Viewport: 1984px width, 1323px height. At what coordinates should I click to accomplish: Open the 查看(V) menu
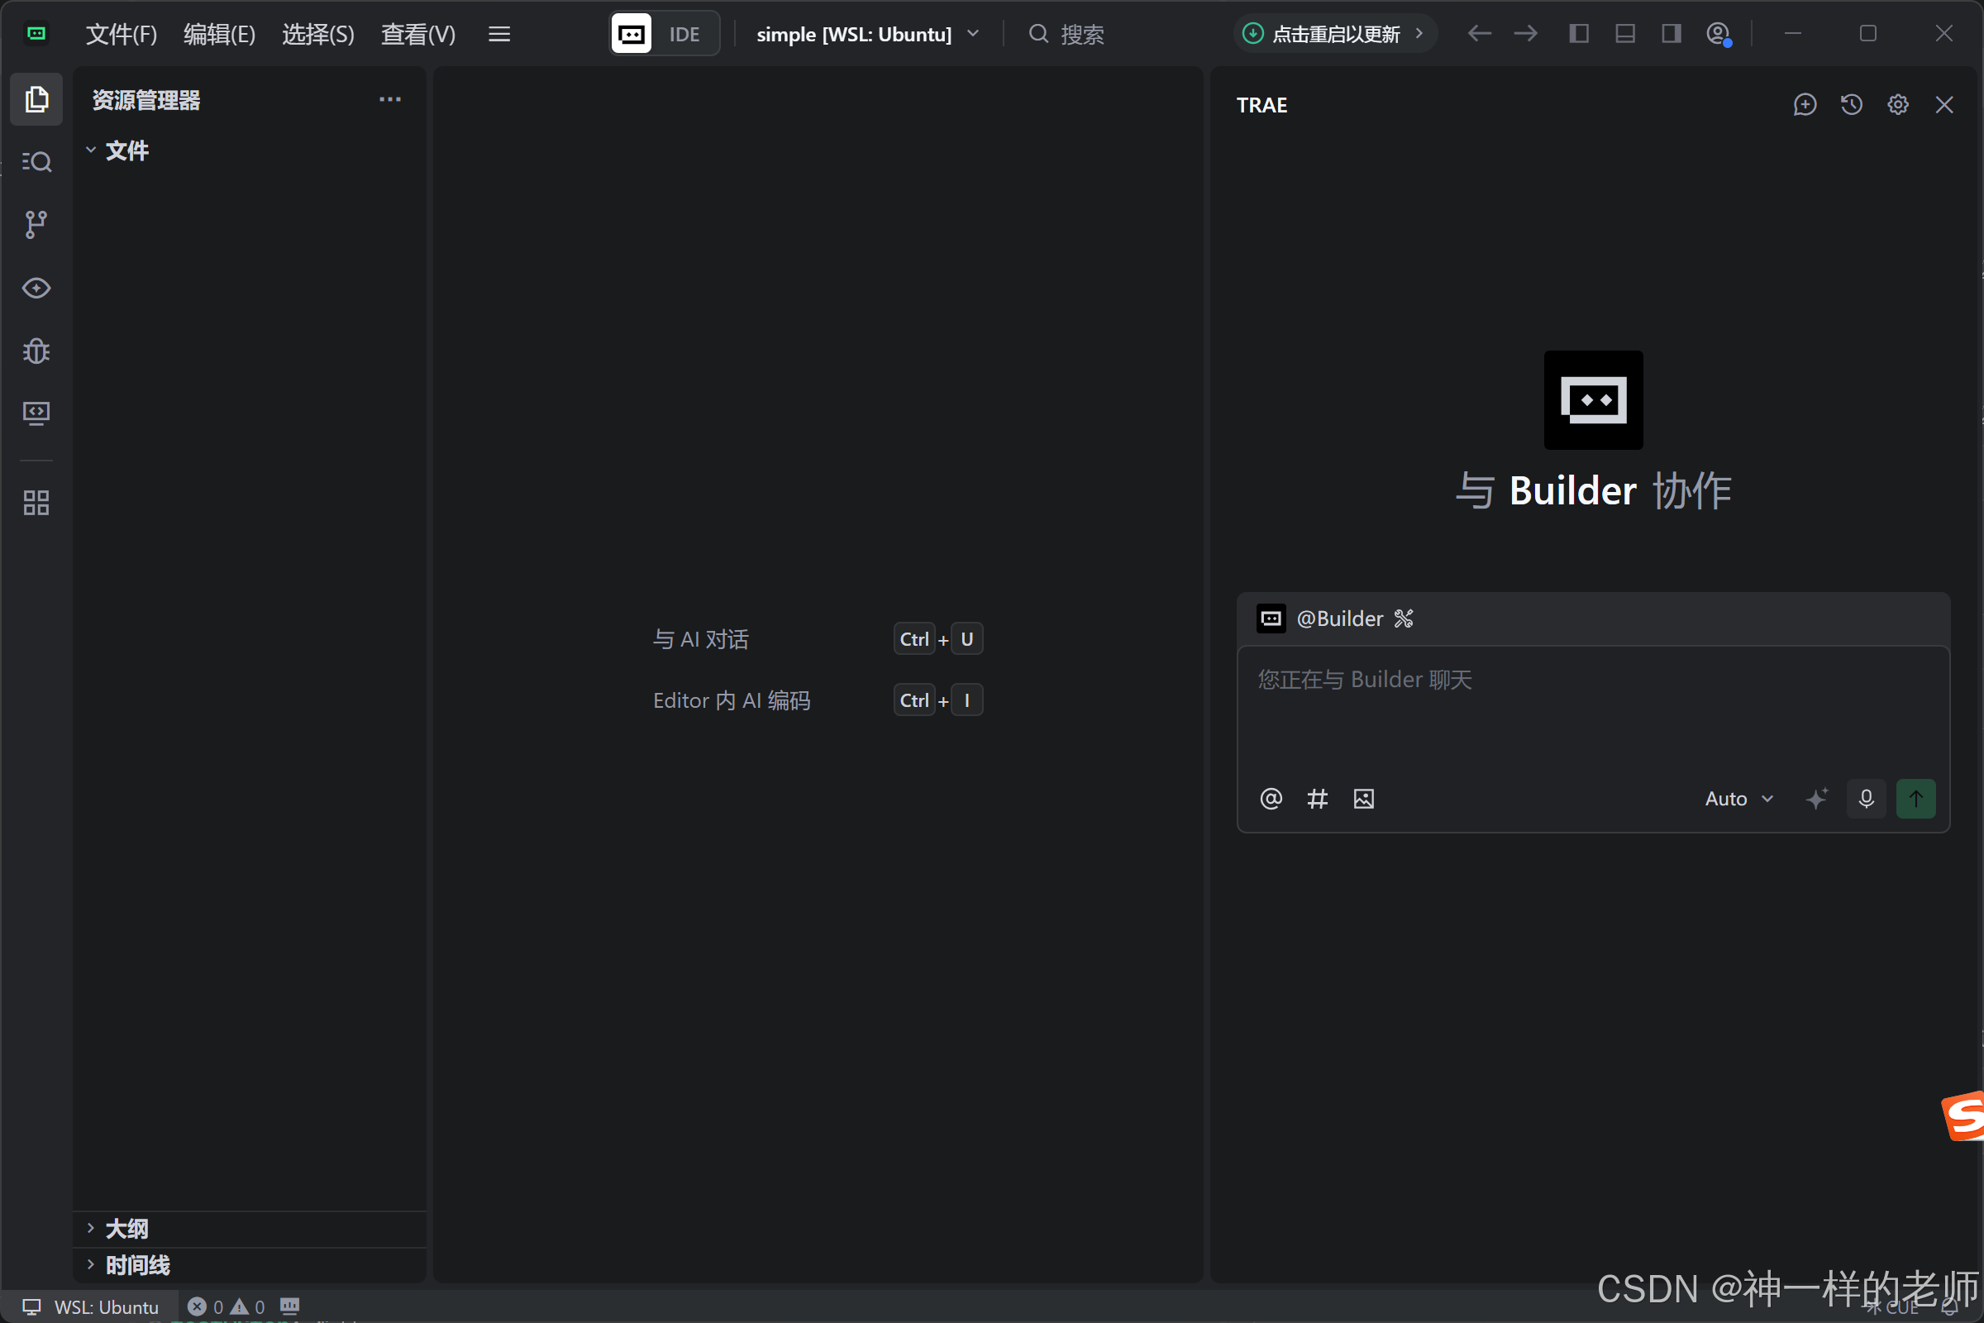tap(417, 35)
